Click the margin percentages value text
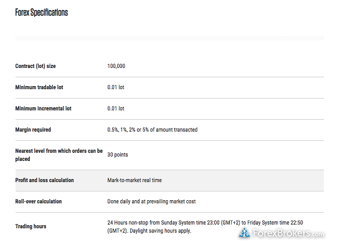This screenshot has height=247, width=340. [x=153, y=130]
